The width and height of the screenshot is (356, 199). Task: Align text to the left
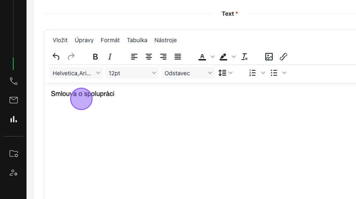[134, 57]
